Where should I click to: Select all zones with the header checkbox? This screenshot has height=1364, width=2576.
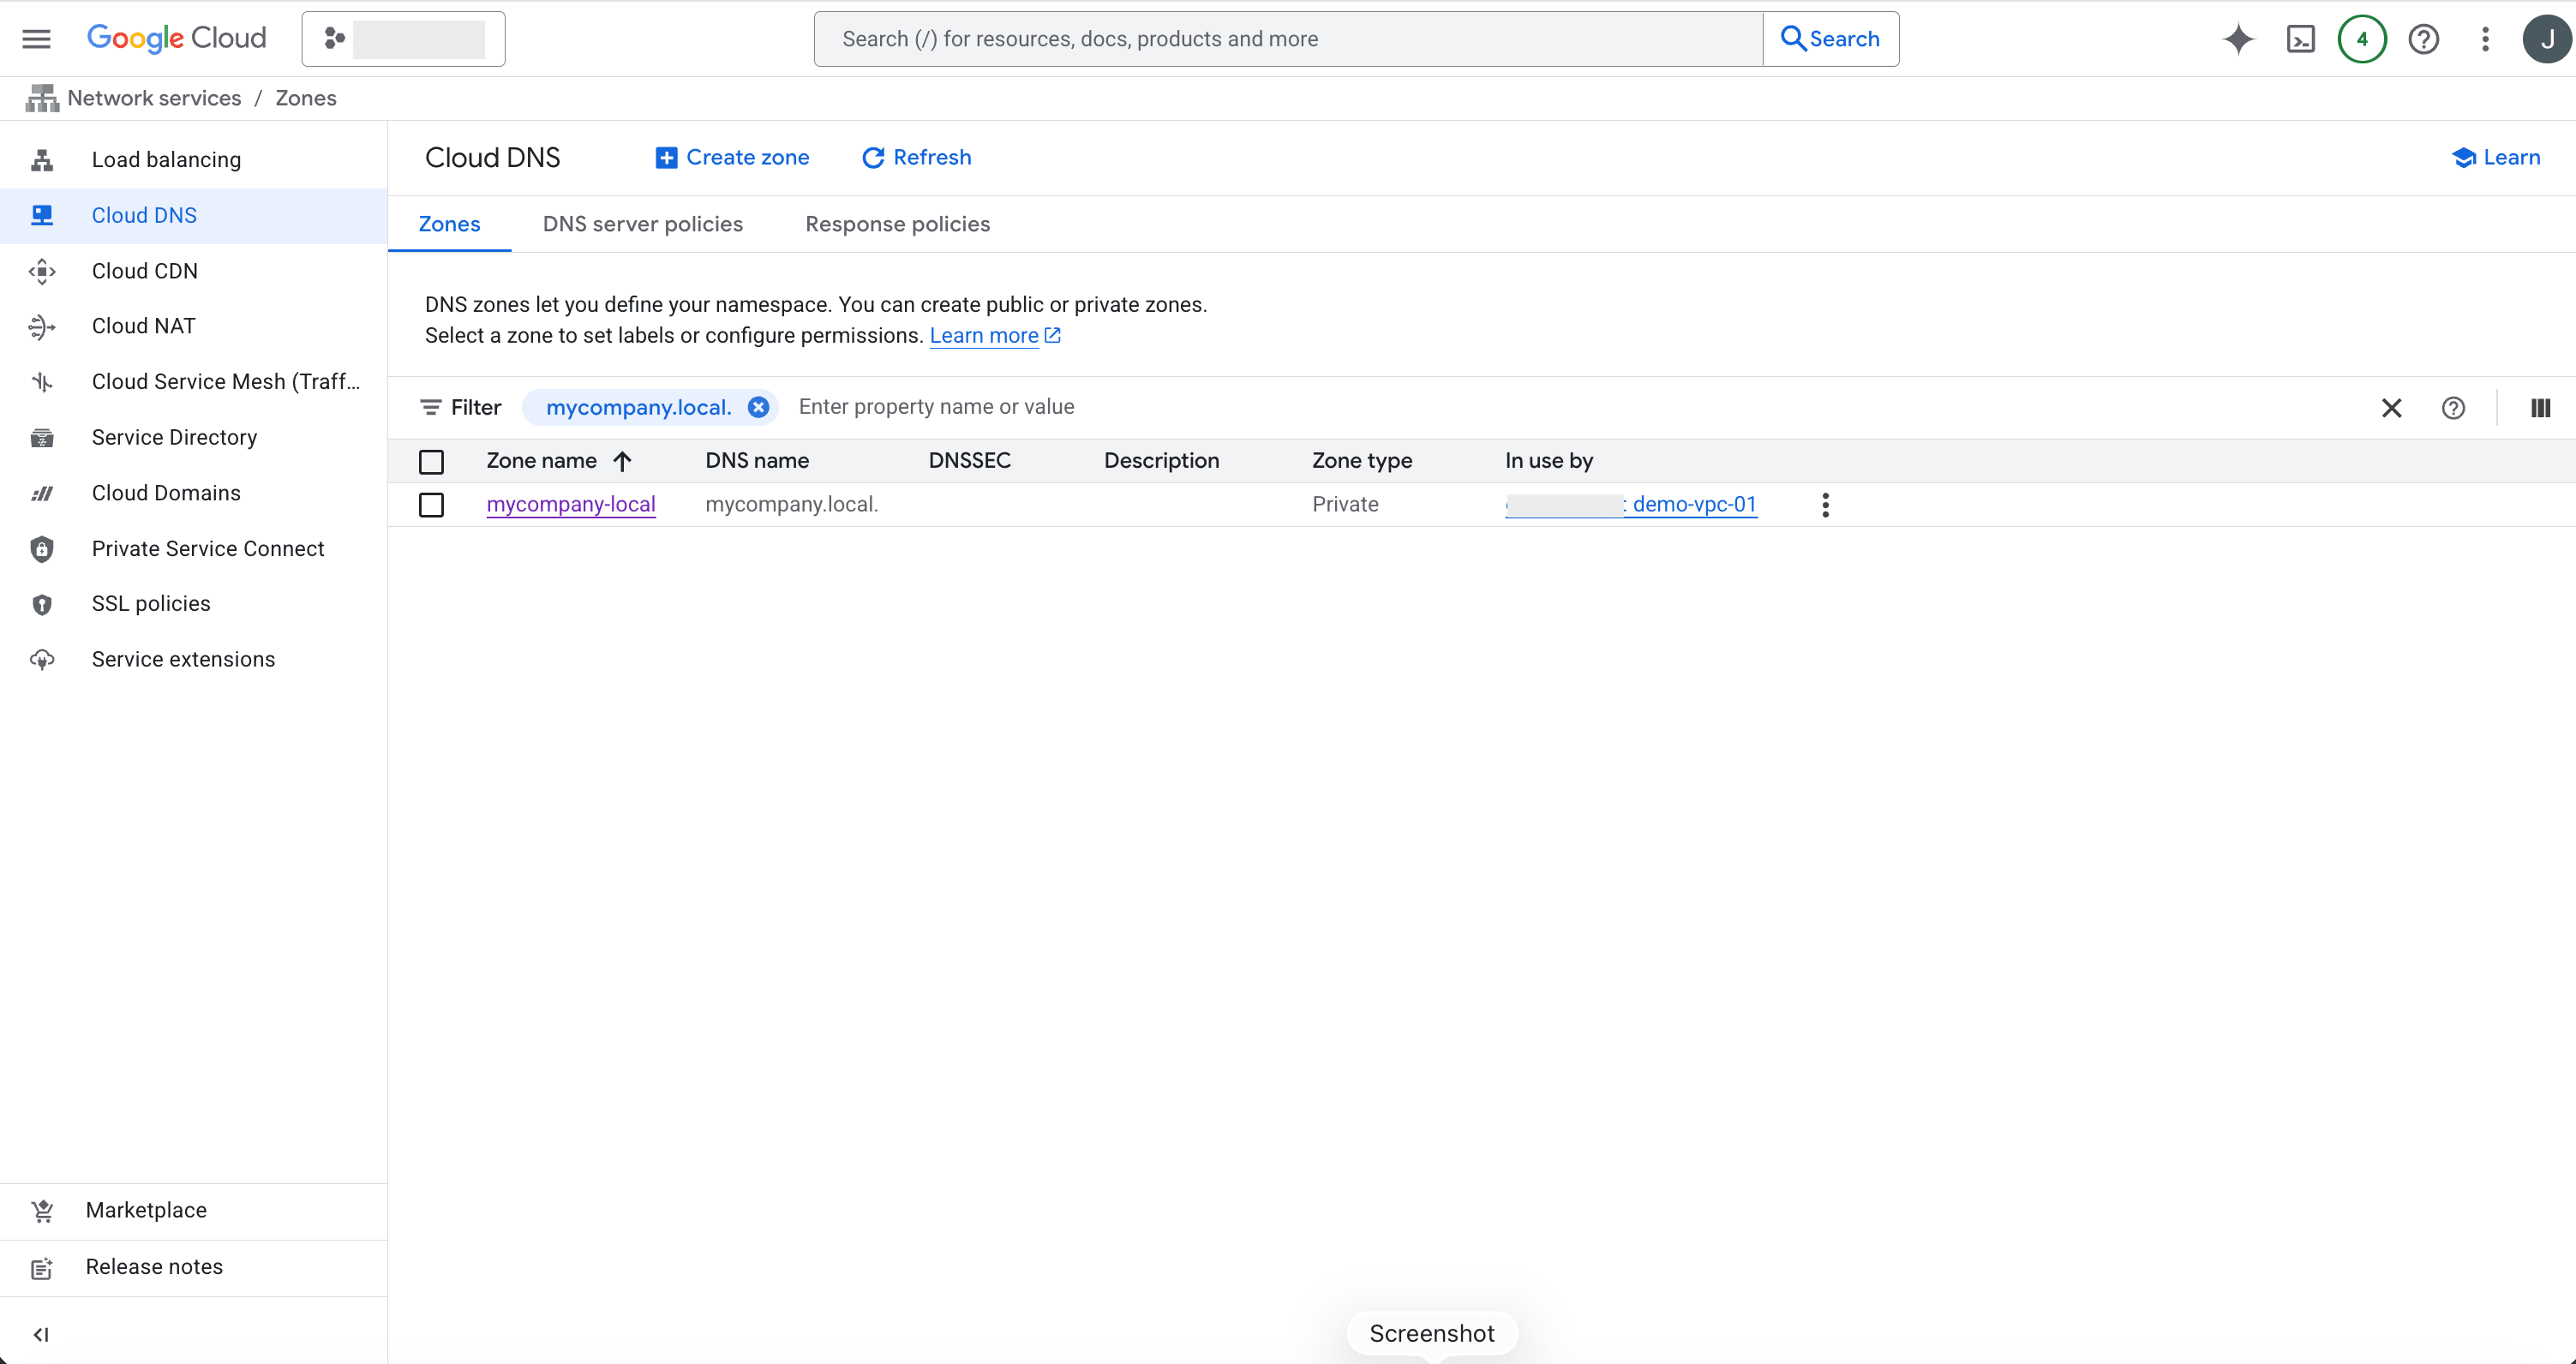(x=431, y=461)
